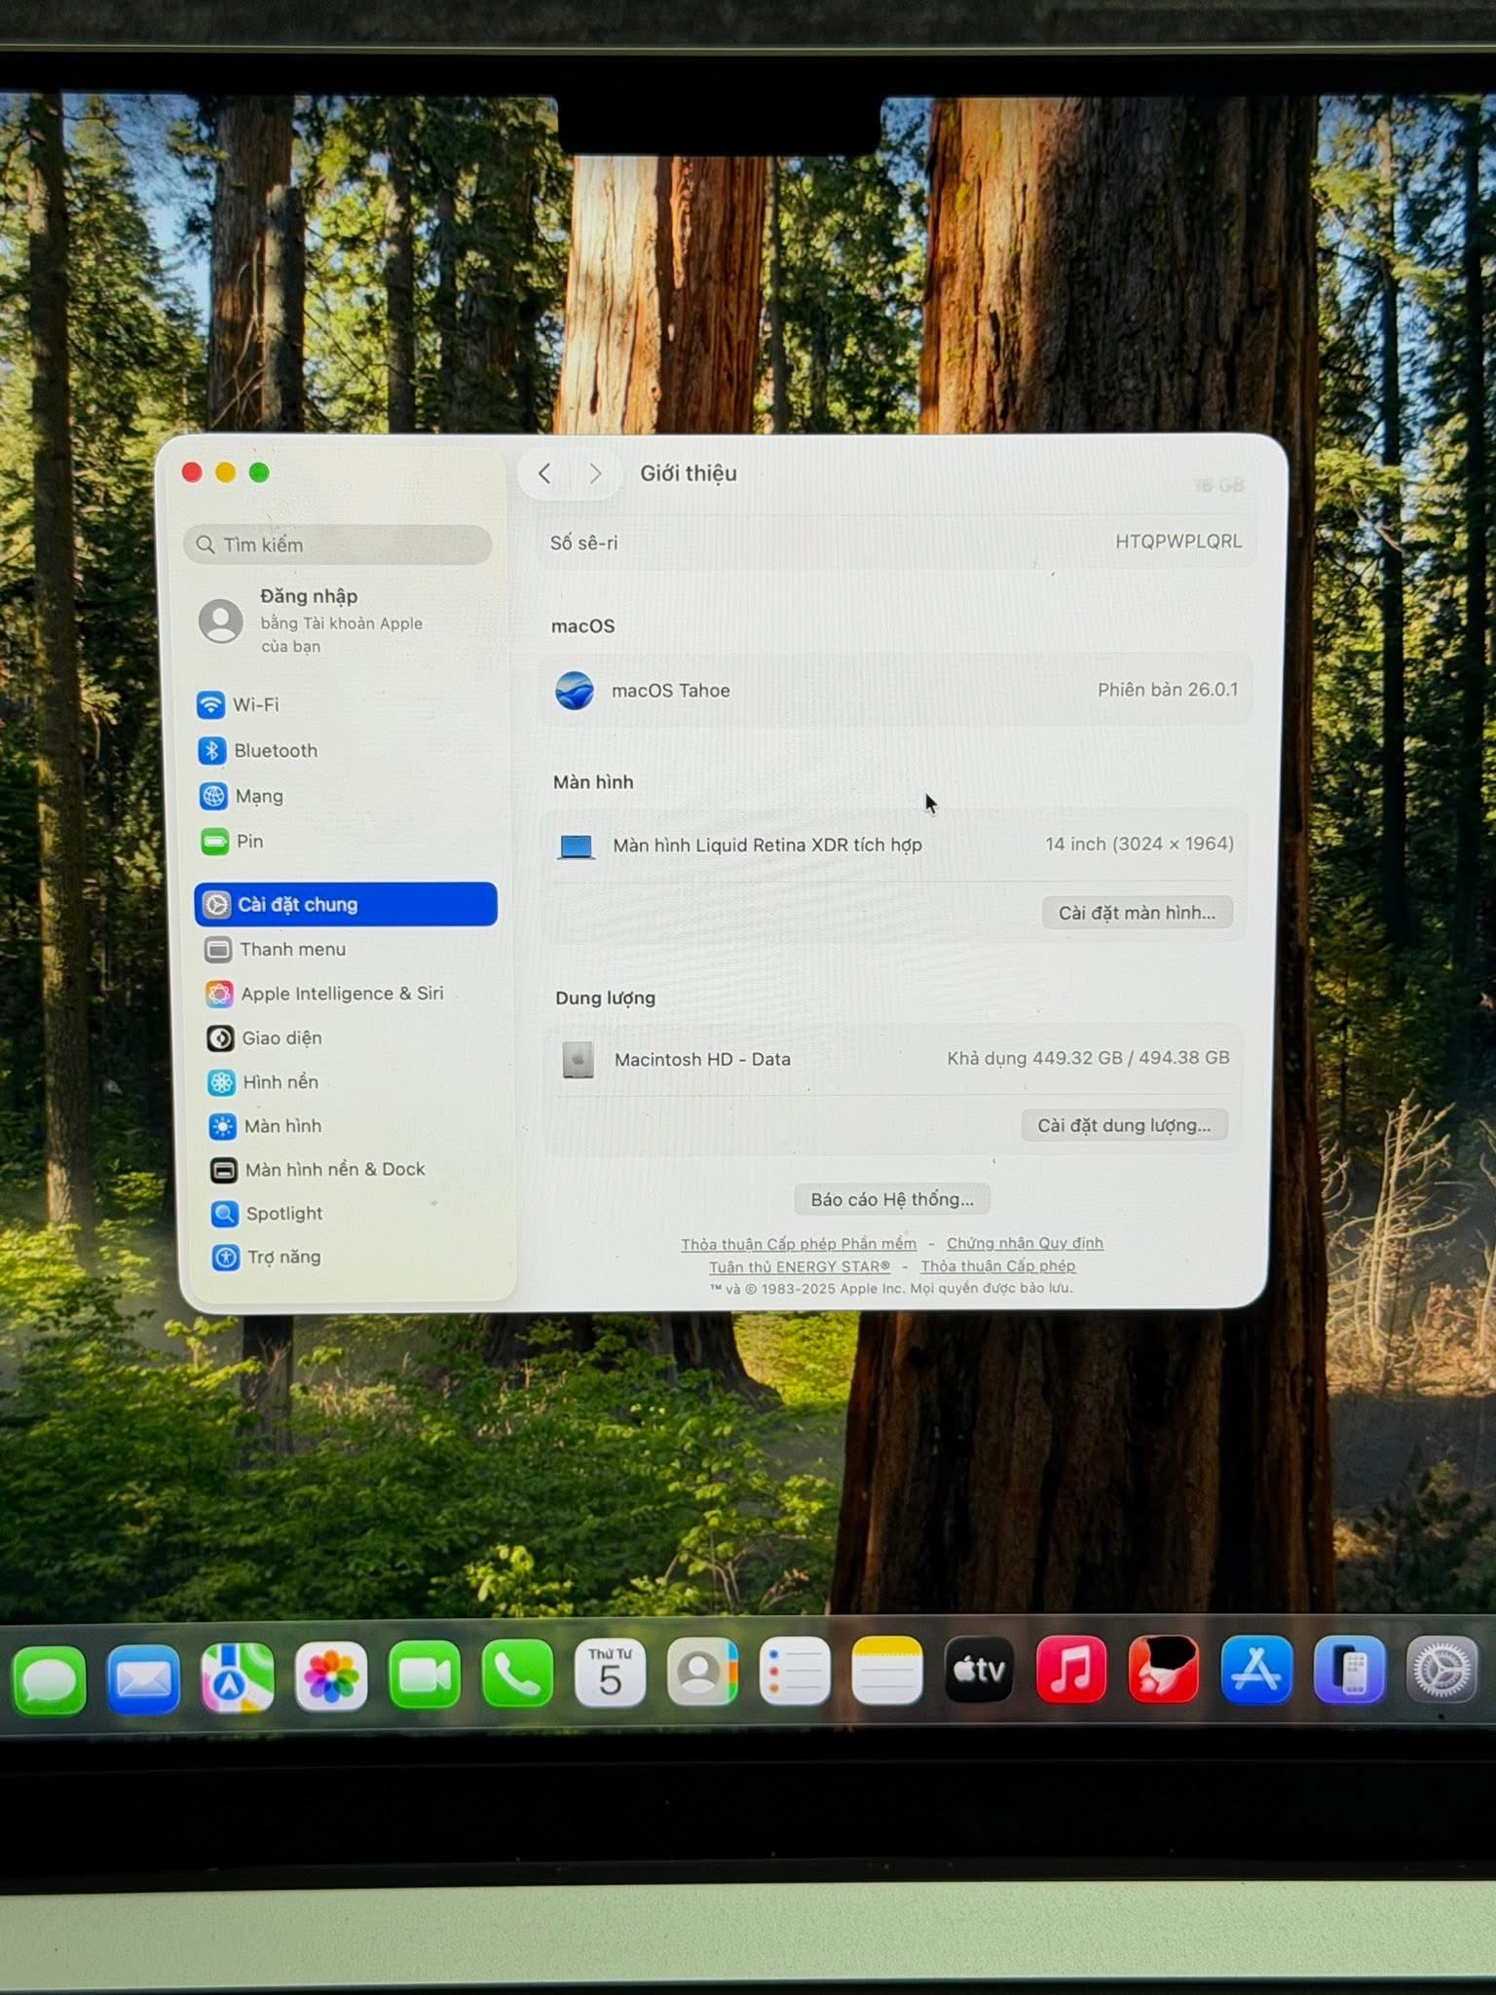Viewport: 1496px width, 1995px height.
Task: Click the Tìm kiếm search field
Action: tap(338, 545)
